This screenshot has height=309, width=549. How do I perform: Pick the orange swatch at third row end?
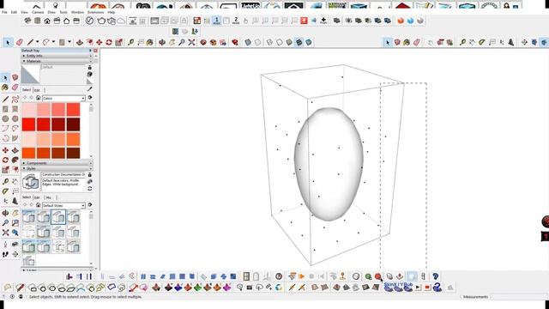coord(73,139)
